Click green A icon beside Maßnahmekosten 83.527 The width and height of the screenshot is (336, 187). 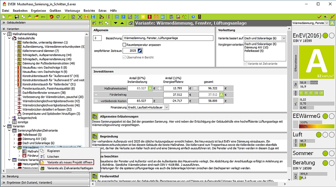click(150, 88)
